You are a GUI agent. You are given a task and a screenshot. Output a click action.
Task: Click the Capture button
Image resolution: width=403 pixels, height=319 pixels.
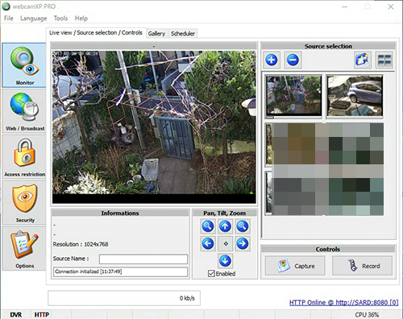pyautogui.click(x=295, y=266)
